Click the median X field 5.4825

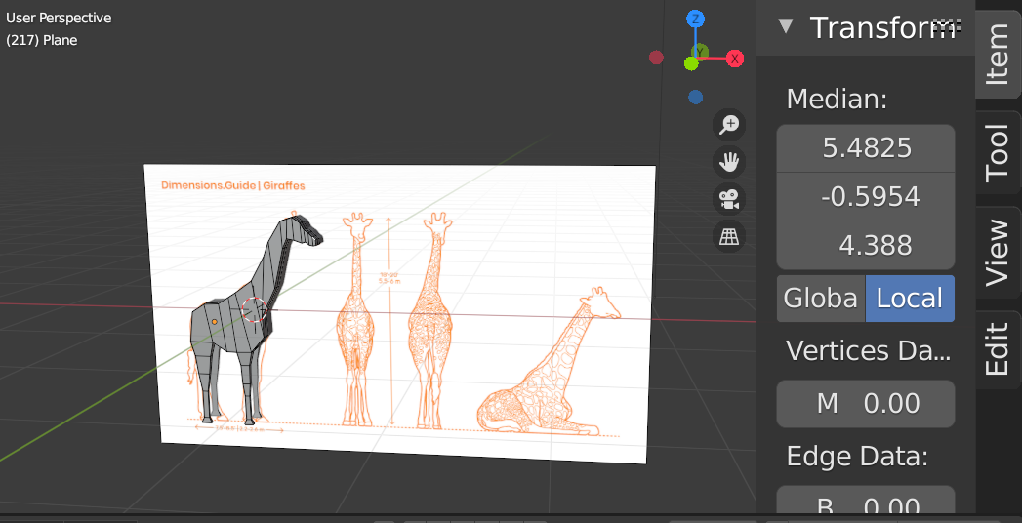coord(866,148)
